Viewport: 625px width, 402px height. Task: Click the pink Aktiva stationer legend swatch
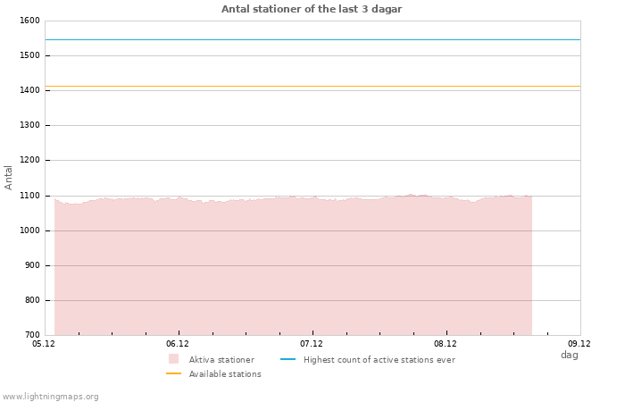[173, 359]
